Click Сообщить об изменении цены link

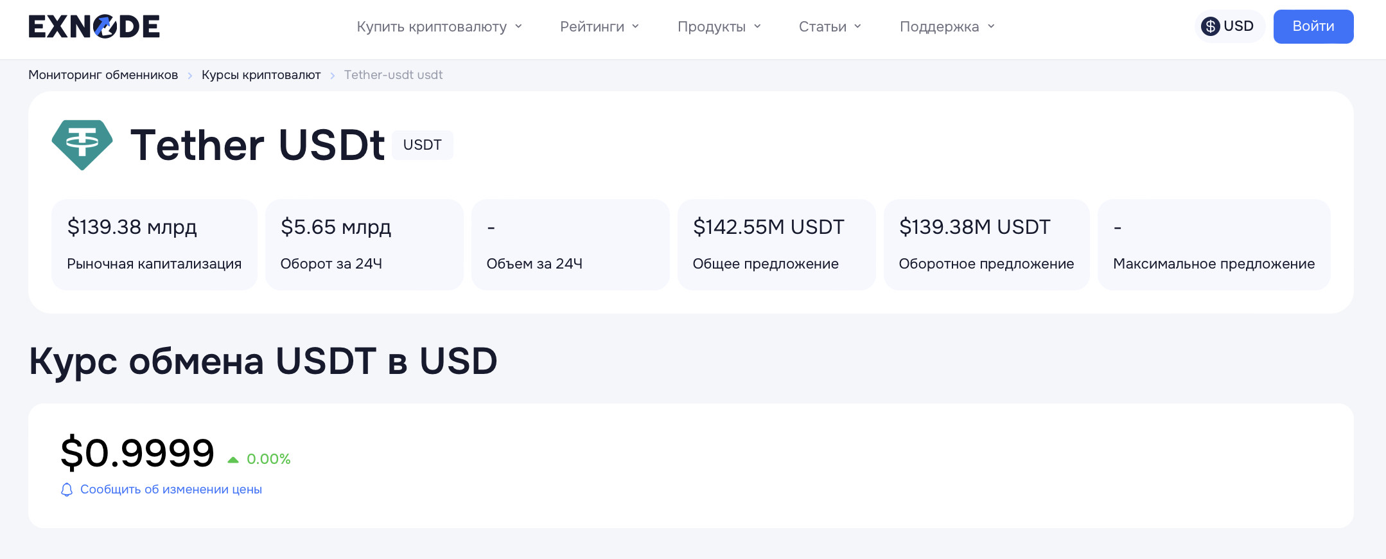click(x=171, y=490)
